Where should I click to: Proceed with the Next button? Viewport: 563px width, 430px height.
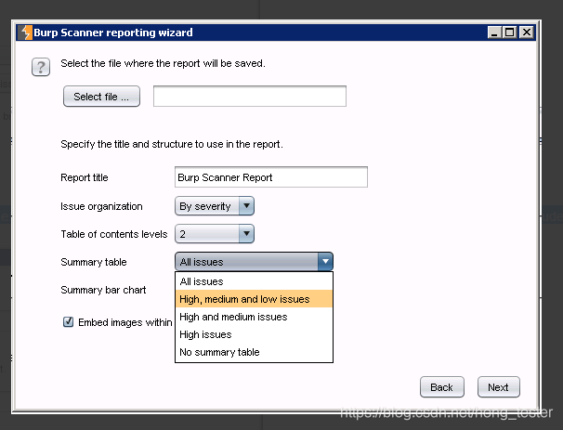pos(498,387)
